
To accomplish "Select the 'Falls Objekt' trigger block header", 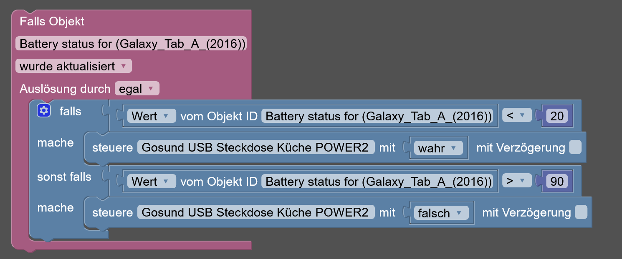I will click(x=52, y=22).
